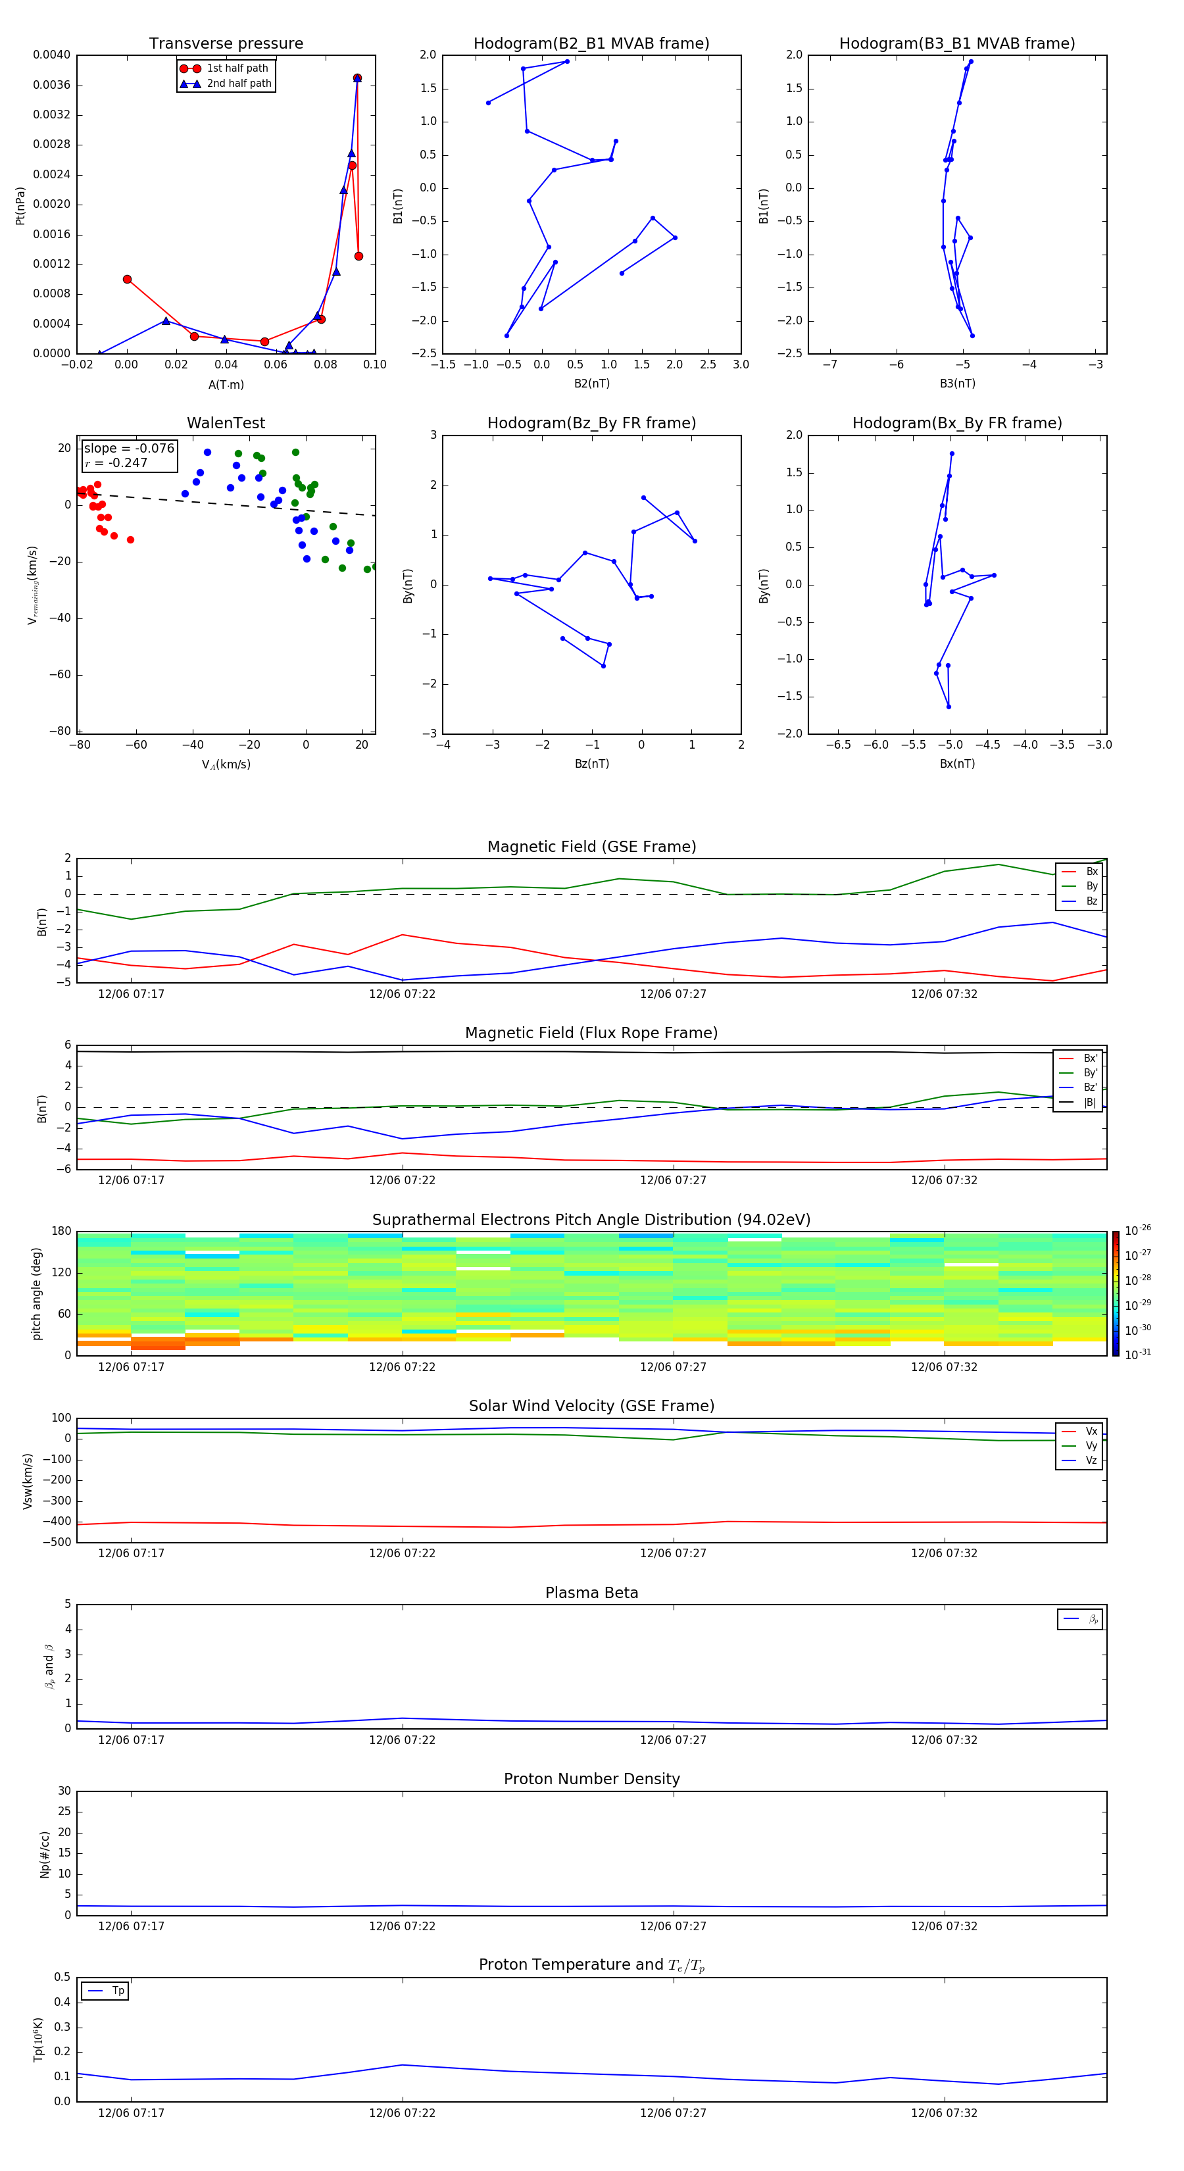Click 'A(T·m)' x-axis label
This screenshot has height=2171, width=1184.
pyautogui.click(x=226, y=385)
